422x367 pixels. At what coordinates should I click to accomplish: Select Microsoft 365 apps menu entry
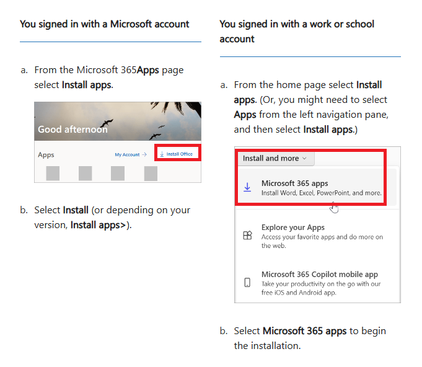click(317, 187)
